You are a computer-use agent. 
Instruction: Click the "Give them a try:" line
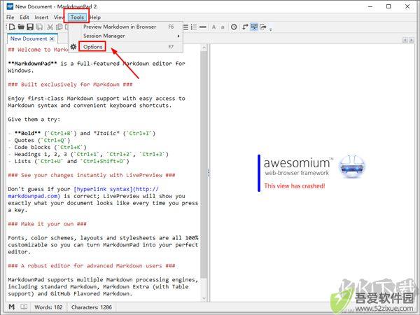pos(34,120)
